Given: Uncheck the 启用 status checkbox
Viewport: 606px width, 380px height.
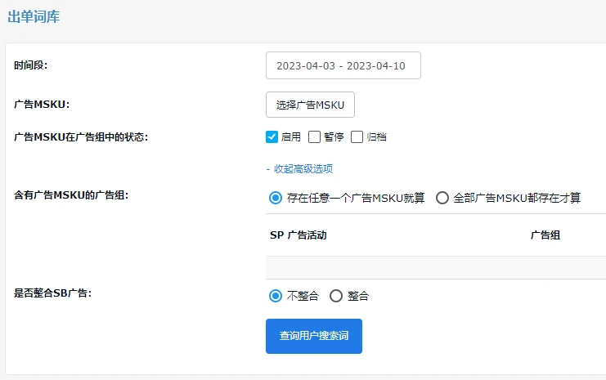Looking at the screenshot, I should click(272, 136).
